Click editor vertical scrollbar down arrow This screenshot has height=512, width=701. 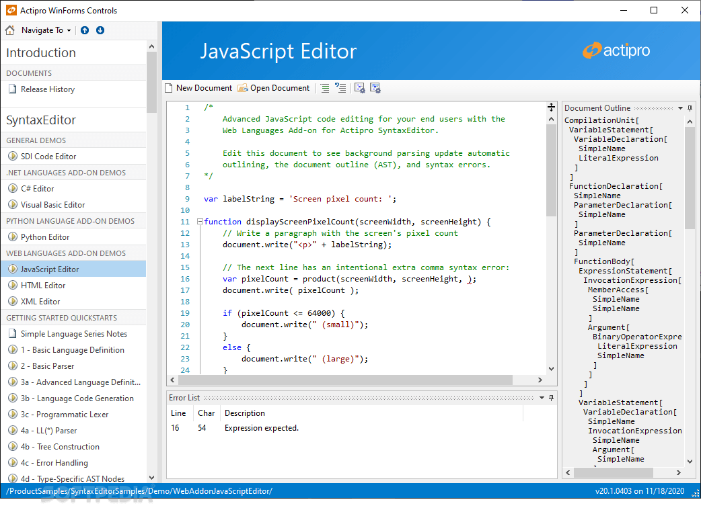[551, 369]
